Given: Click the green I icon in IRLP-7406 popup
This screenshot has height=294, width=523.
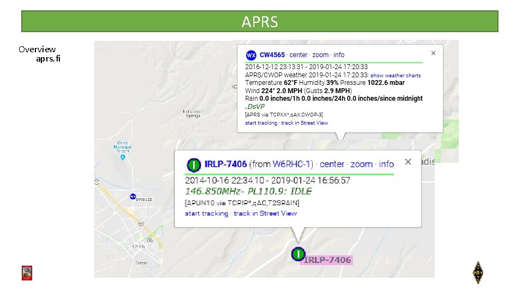Looking at the screenshot, I should tap(194, 164).
